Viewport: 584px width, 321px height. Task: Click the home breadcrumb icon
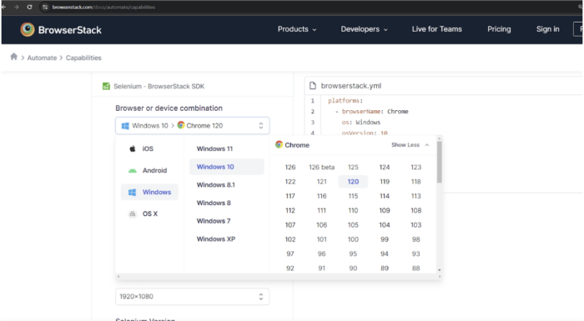14,57
